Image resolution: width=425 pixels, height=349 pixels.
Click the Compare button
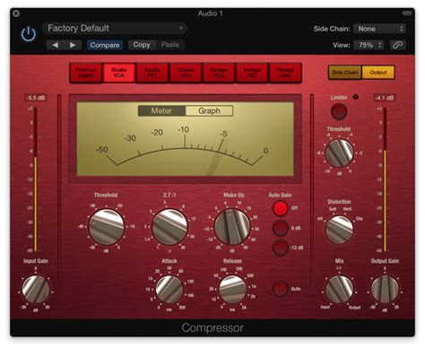(x=105, y=45)
